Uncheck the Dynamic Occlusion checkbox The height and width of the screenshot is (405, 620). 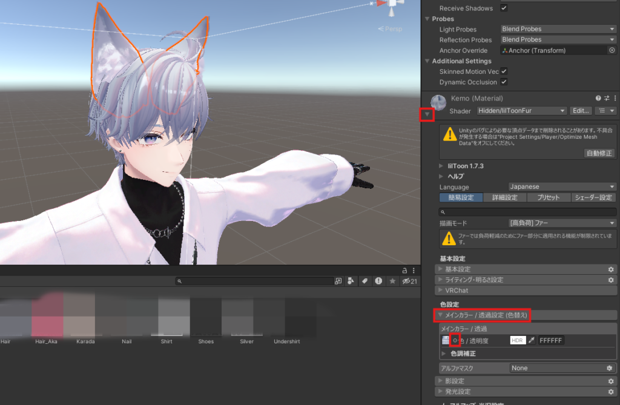[x=504, y=82]
